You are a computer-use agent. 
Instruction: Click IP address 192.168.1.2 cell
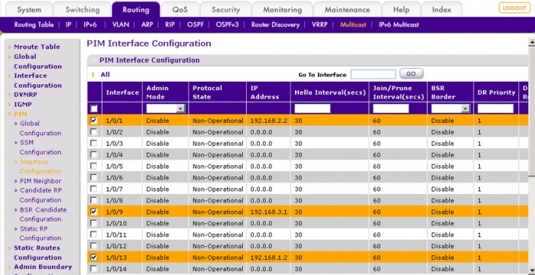pos(268,257)
